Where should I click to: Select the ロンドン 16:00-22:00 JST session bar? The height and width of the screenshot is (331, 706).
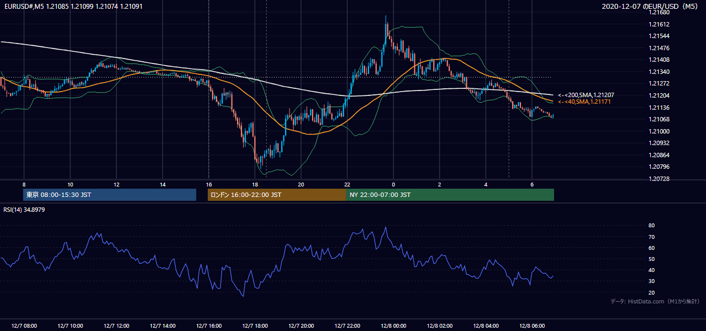click(277, 195)
